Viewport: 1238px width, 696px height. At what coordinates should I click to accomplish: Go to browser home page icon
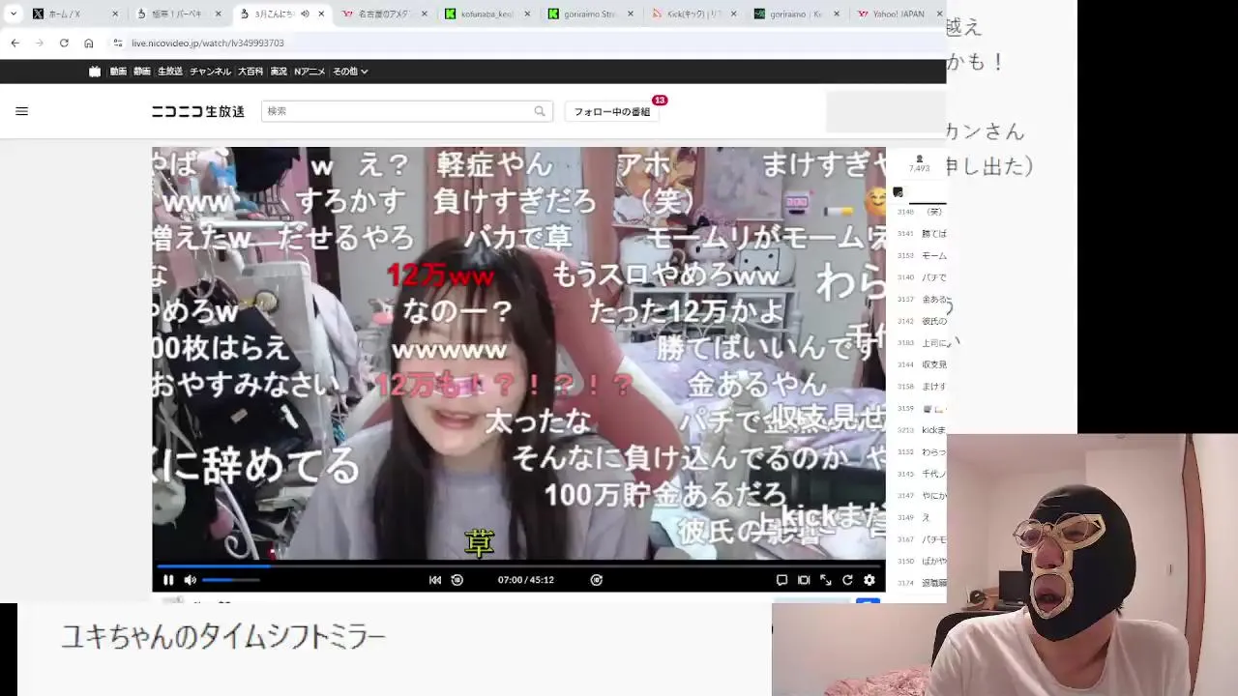[x=89, y=43]
